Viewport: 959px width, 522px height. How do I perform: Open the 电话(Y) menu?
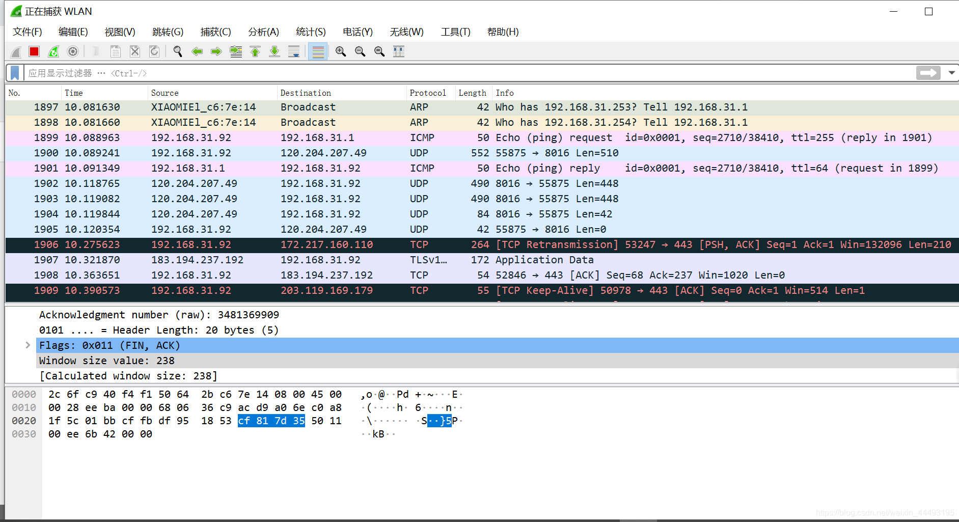(358, 32)
